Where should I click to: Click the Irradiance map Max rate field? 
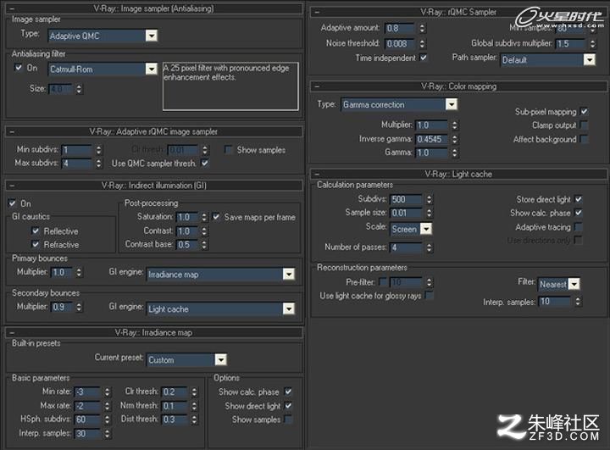tap(88, 406)
